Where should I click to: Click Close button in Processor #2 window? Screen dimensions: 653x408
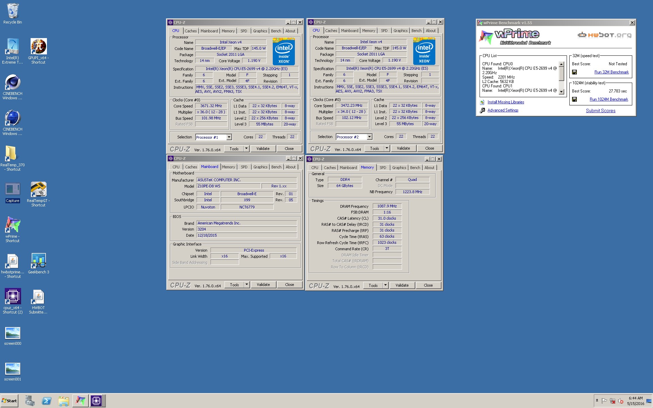pos(430,148)
